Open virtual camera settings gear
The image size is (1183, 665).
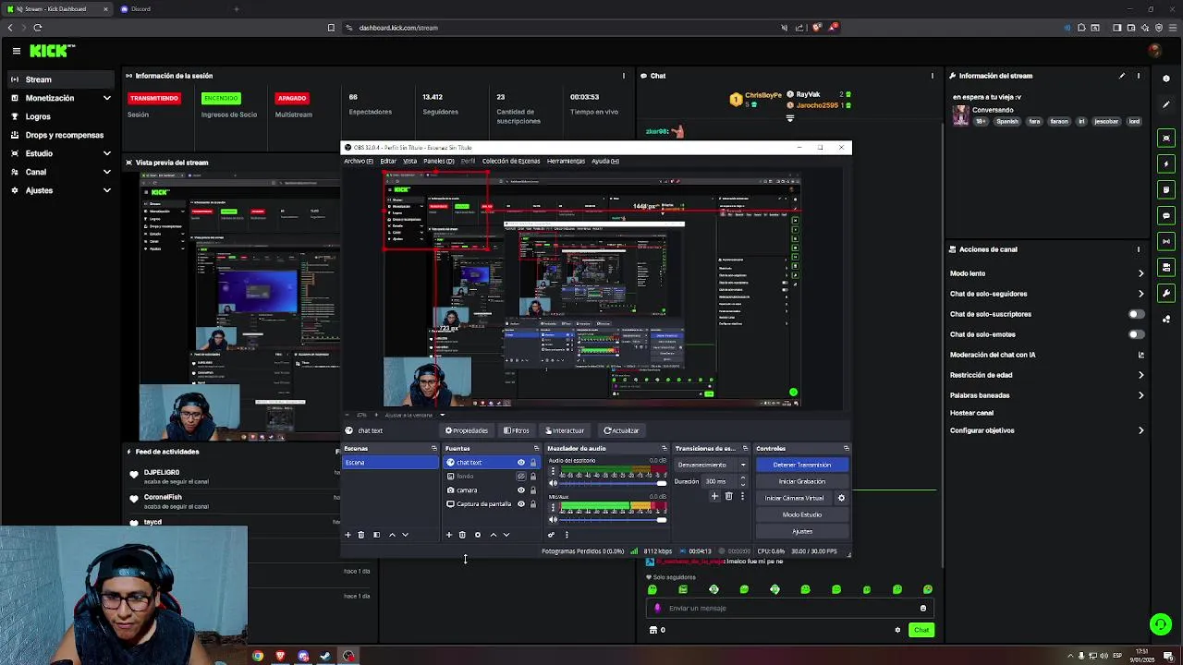(841, 498)
